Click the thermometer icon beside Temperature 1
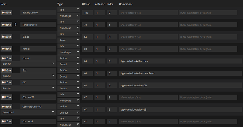The image size is (243, 127). coord(15,24)
